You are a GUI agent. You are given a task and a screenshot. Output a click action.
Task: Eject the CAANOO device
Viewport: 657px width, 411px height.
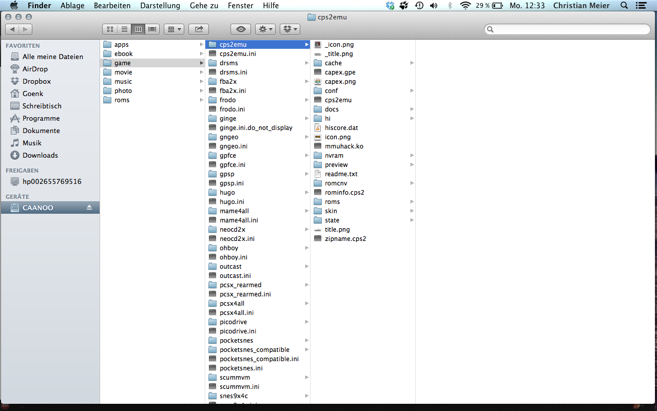coord(89,208)
